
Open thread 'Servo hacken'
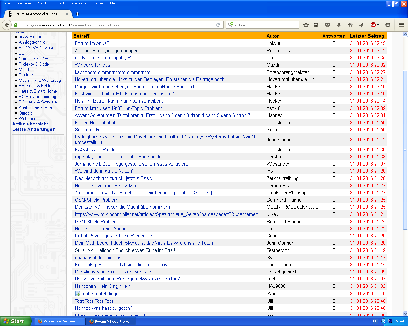tap(89, 130)
